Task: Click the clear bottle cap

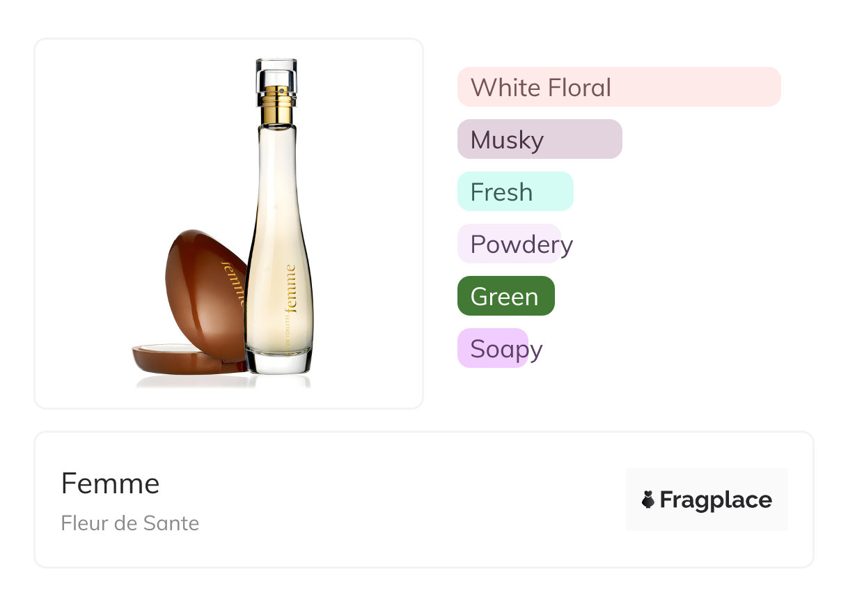Action: (276, 76)
